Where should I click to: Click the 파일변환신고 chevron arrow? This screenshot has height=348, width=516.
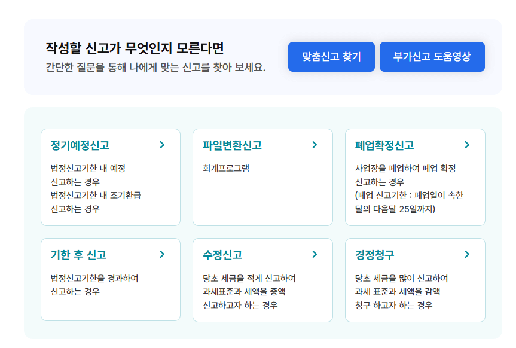tap(314, 145)
